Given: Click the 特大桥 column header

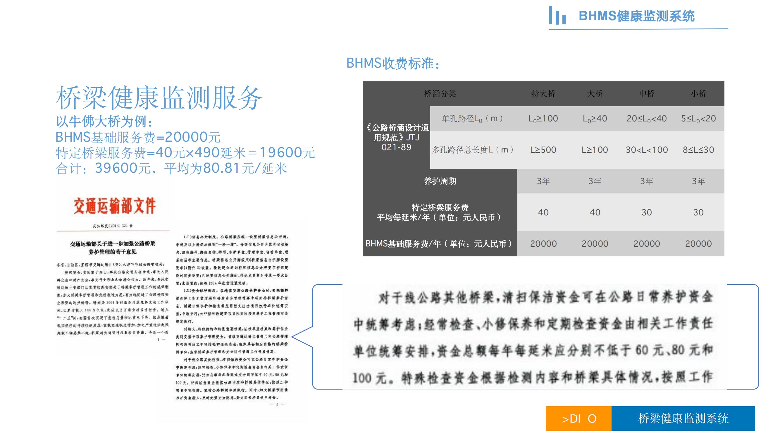Looking at the screenshot, I should tap(543, 94).
